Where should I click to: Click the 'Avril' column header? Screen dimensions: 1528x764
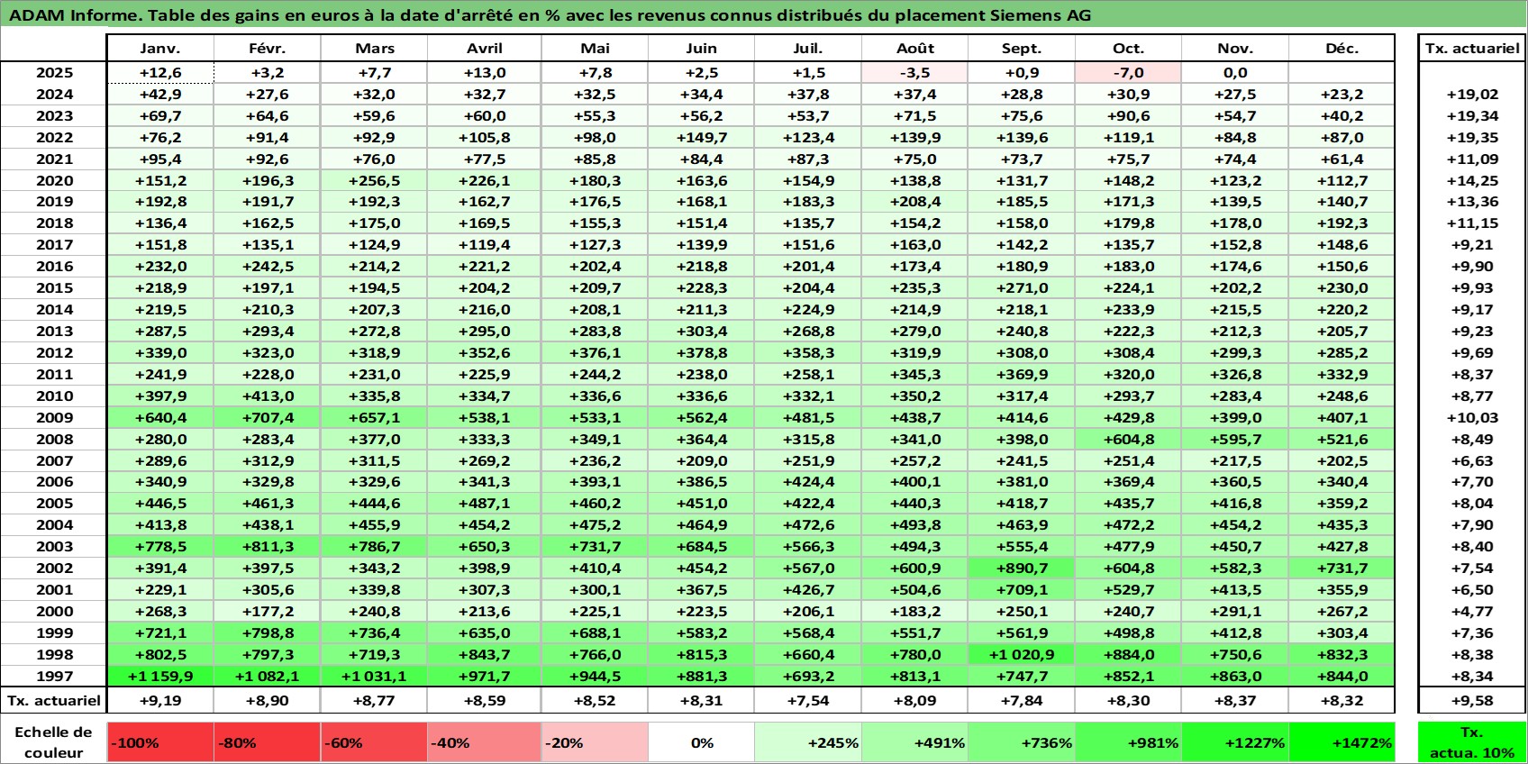(x=485, y=49)
